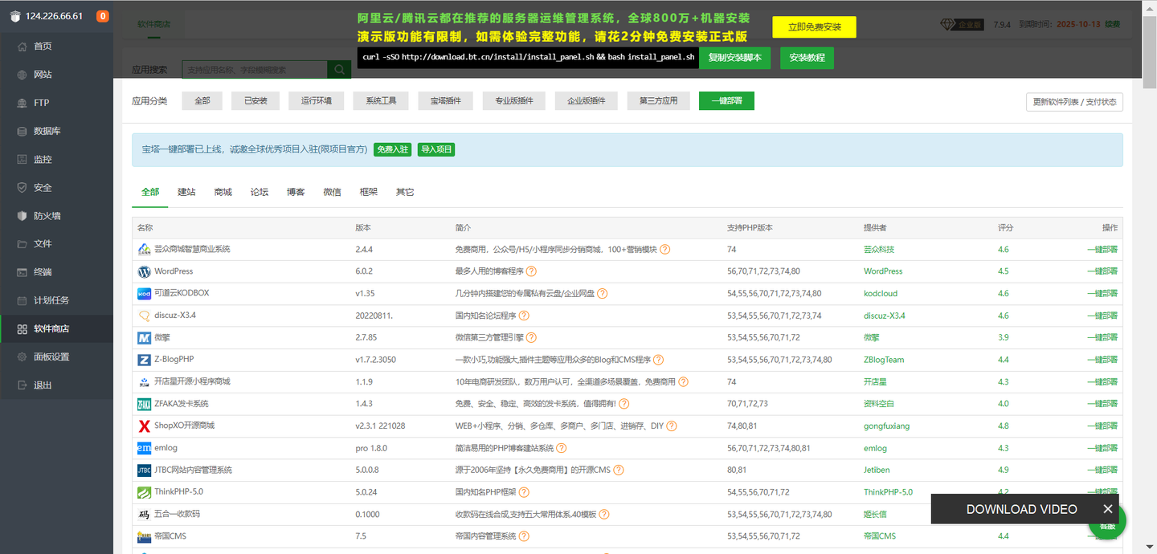Viewport: 1157px width, 554px height.
Task: Close the DOWNLOAD VIDEO popup
Action: tap(1108, 509)
